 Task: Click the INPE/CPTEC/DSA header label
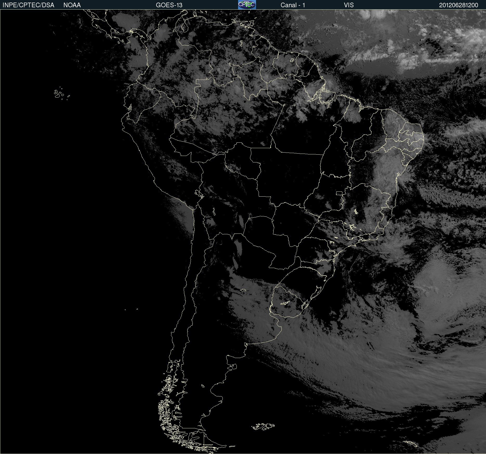click(x=28, y=5)
